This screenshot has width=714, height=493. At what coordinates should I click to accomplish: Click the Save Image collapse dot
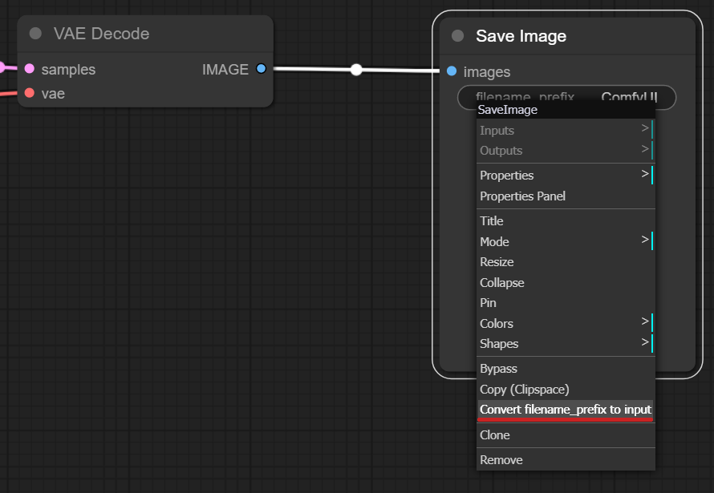point(457,36)
